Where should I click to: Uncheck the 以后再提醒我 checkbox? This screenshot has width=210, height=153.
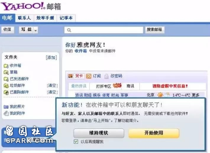[x=76, y=141]
